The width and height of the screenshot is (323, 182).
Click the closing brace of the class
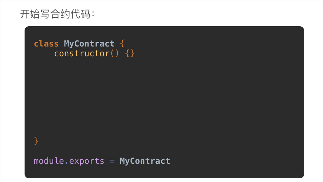coord(36,141)
